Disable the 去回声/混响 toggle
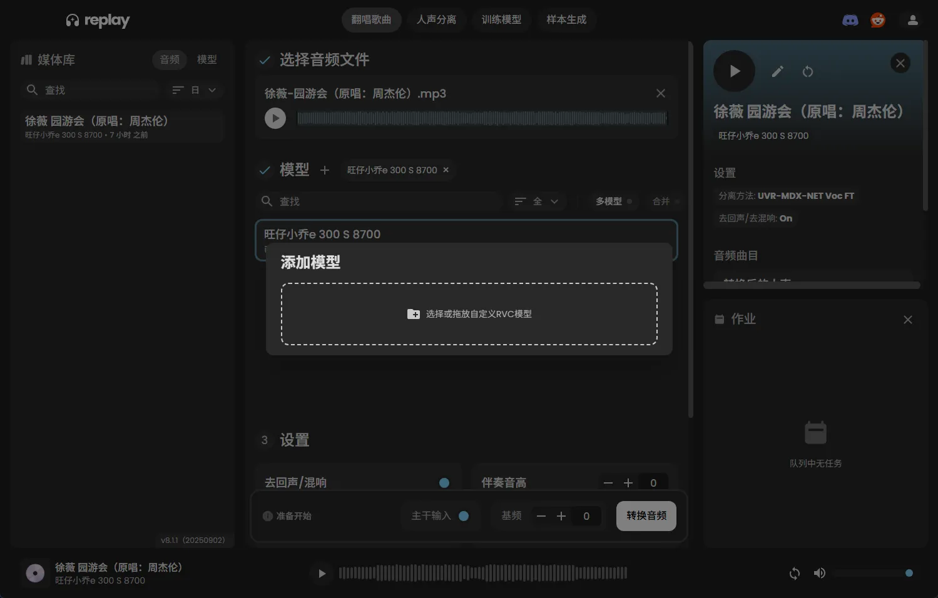Viewport: 938px width, 598px height. pos(444,482)
